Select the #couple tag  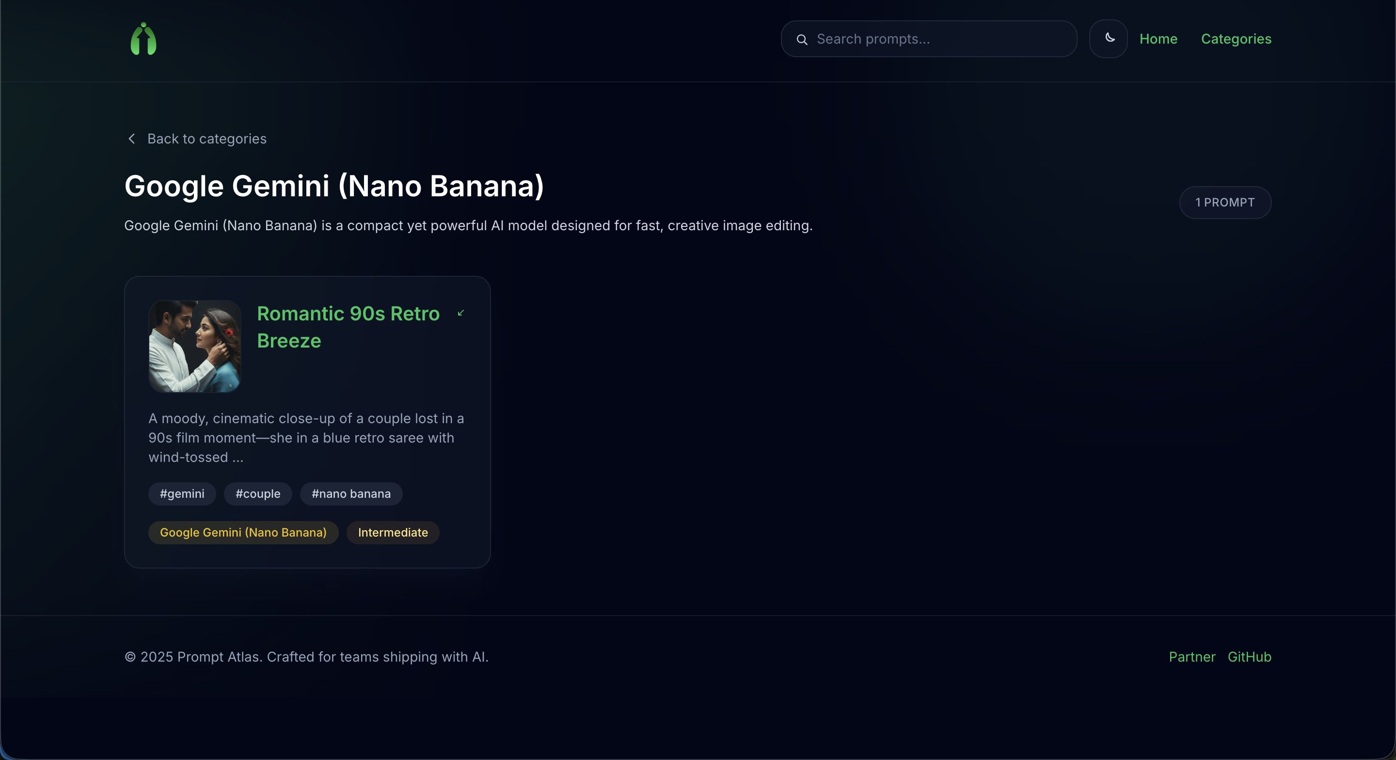click(x=258, y=494)
